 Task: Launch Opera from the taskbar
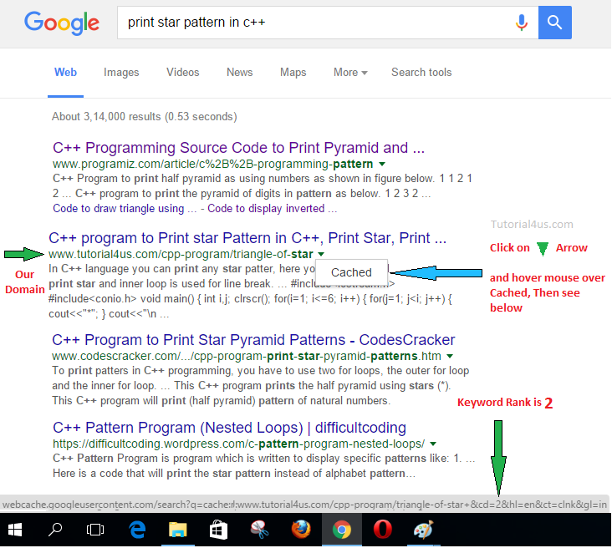coord(383,530)
